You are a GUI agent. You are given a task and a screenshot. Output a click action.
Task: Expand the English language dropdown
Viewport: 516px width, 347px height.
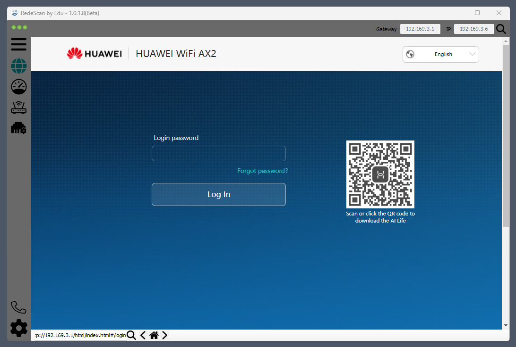point(440,54)
